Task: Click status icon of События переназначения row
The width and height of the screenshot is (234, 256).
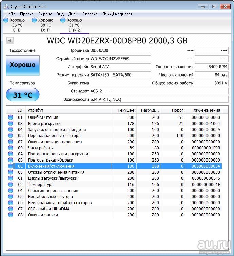Action: tap(11, 190)
